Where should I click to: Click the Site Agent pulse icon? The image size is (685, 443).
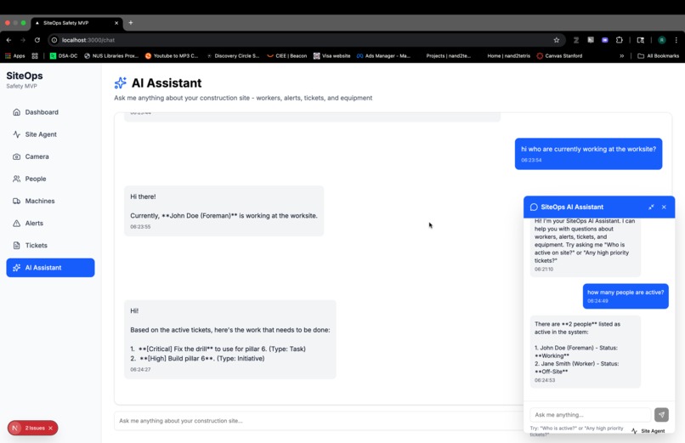tap(17, 134)
